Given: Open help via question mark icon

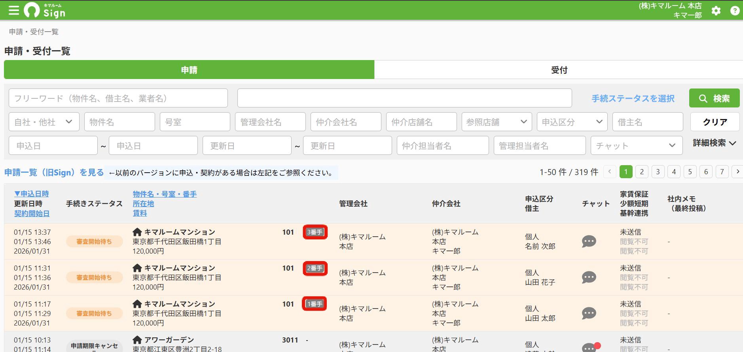Looking at the screenshot, I should [x=735, y=11].
